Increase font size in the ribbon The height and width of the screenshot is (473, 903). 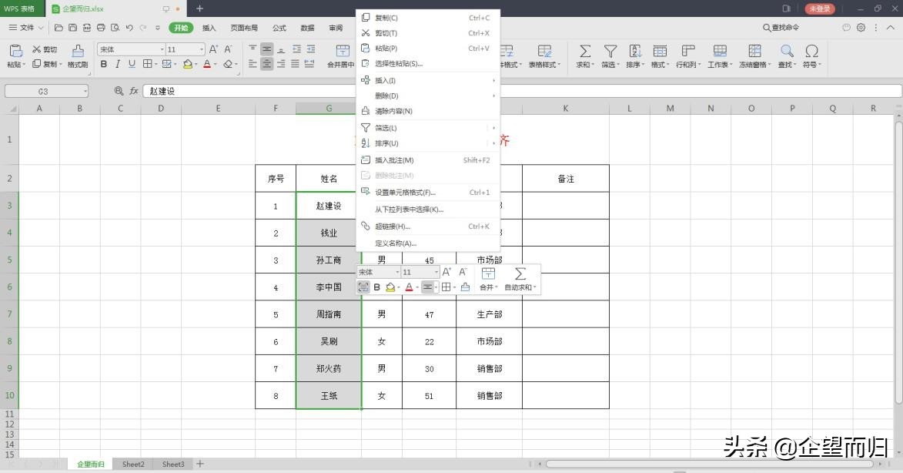213,49
